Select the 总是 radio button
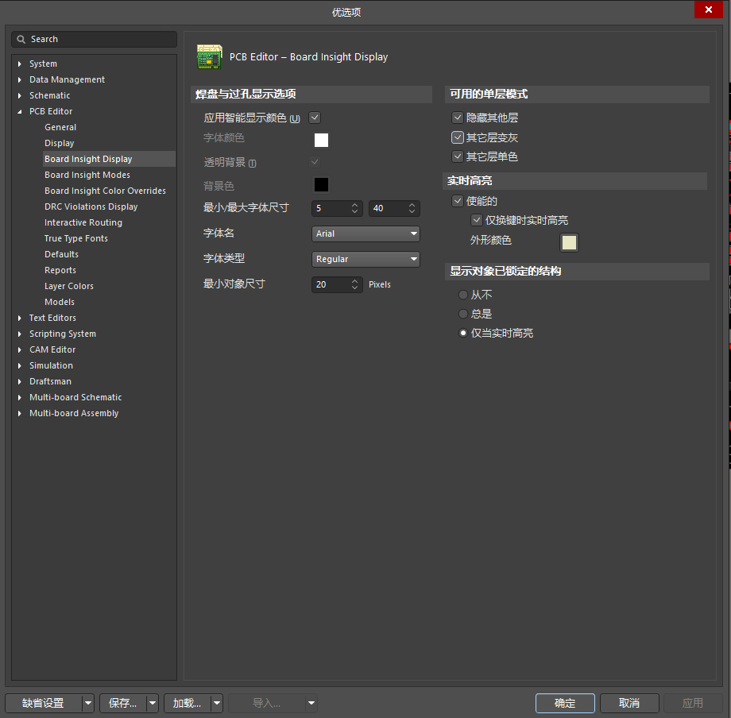 (463, 314)
